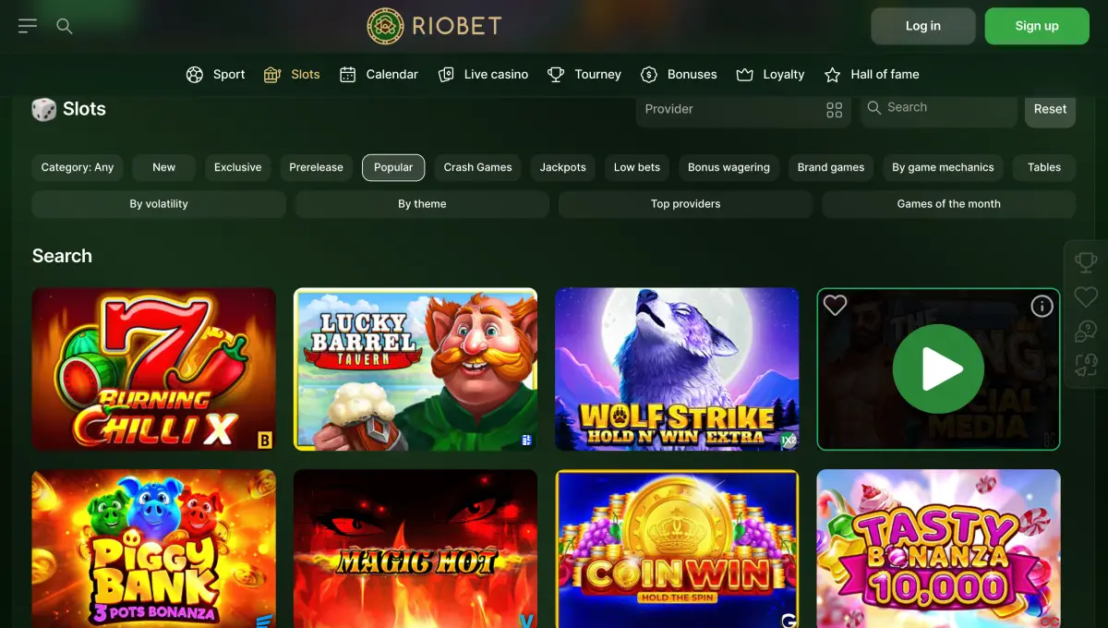Image resolution: width=1108 pixels, height=628 pixels.
Task: Expand Games of the month filter
Action: tap(948, 204)
